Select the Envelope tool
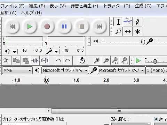 point(128,22)
